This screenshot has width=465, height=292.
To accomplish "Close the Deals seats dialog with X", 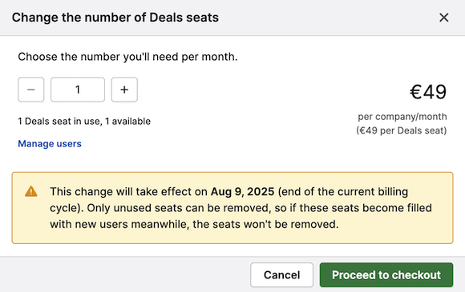I will [x=443, y=18].
